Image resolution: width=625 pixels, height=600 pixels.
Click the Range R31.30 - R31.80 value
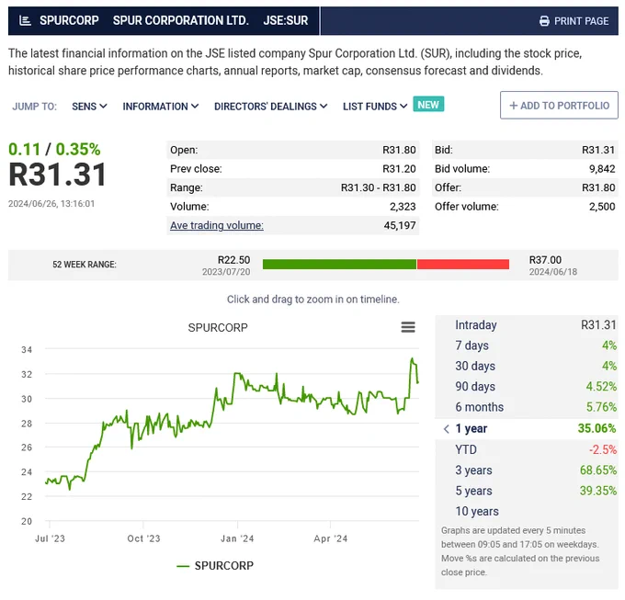[379, 187]
